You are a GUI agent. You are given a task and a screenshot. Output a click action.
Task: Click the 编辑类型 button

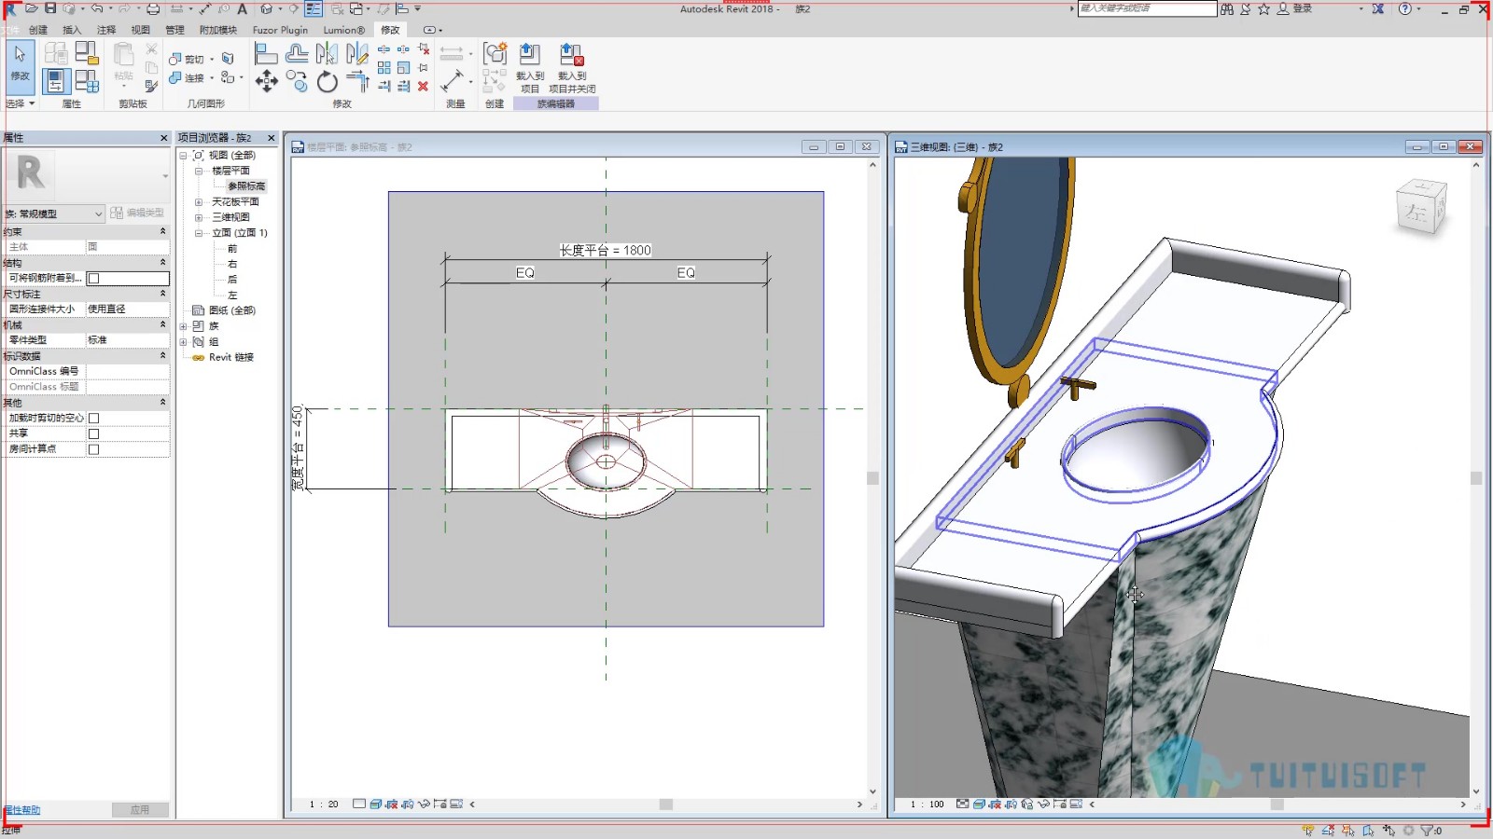[x=137, y=213]
